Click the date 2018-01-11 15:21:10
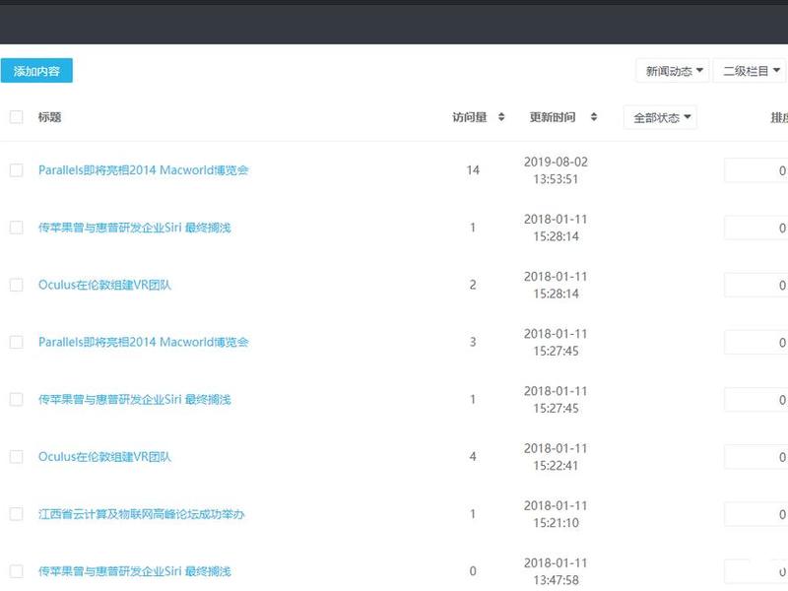Screen dimensions: 788x591 556,514
